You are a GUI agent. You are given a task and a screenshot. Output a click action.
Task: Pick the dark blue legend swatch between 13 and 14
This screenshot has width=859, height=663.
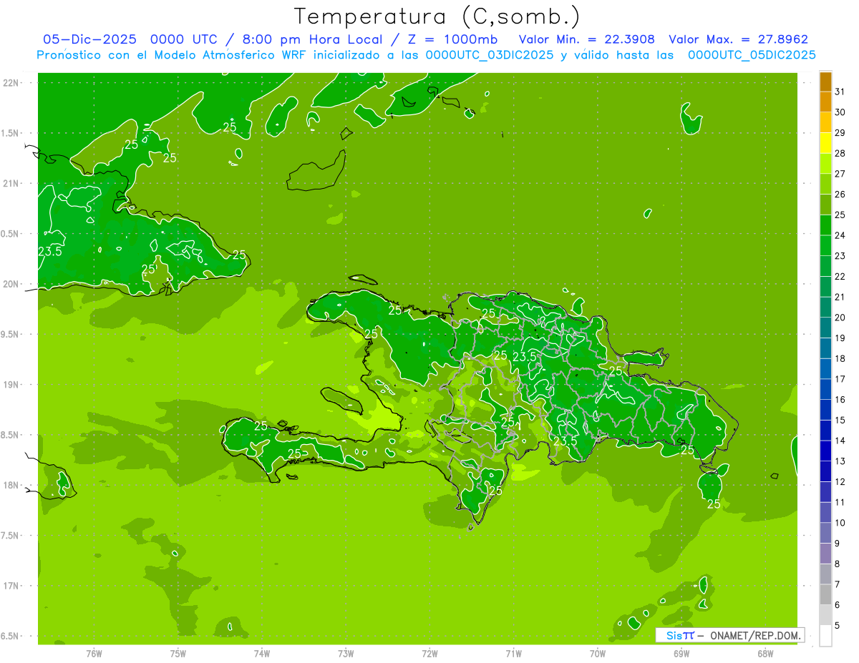click(x=825, y=451)
